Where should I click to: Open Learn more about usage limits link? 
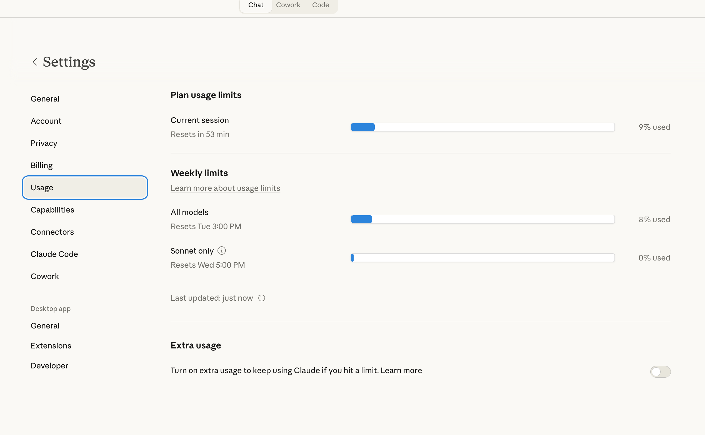point(225,188)
